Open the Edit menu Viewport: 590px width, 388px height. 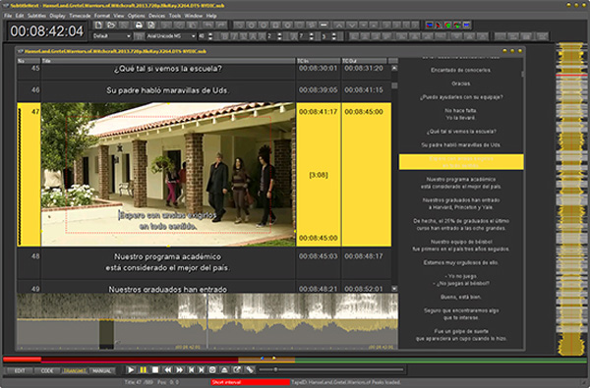coord(20,16)
